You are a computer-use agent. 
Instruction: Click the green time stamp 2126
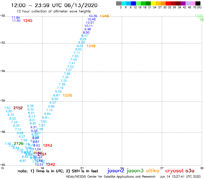click(x=18, y=143)
